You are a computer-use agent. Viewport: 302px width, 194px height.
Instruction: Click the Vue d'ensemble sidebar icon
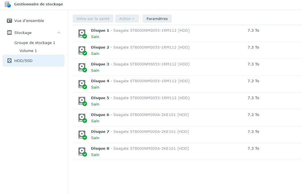coord(9,21)
